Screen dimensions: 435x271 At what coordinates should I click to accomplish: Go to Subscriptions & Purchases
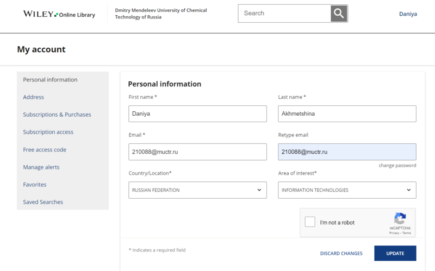(57, 115)
